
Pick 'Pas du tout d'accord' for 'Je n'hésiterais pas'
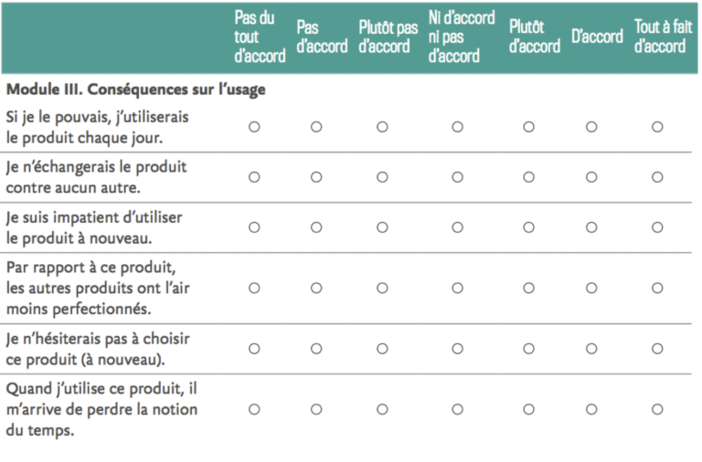pos(254,348)
